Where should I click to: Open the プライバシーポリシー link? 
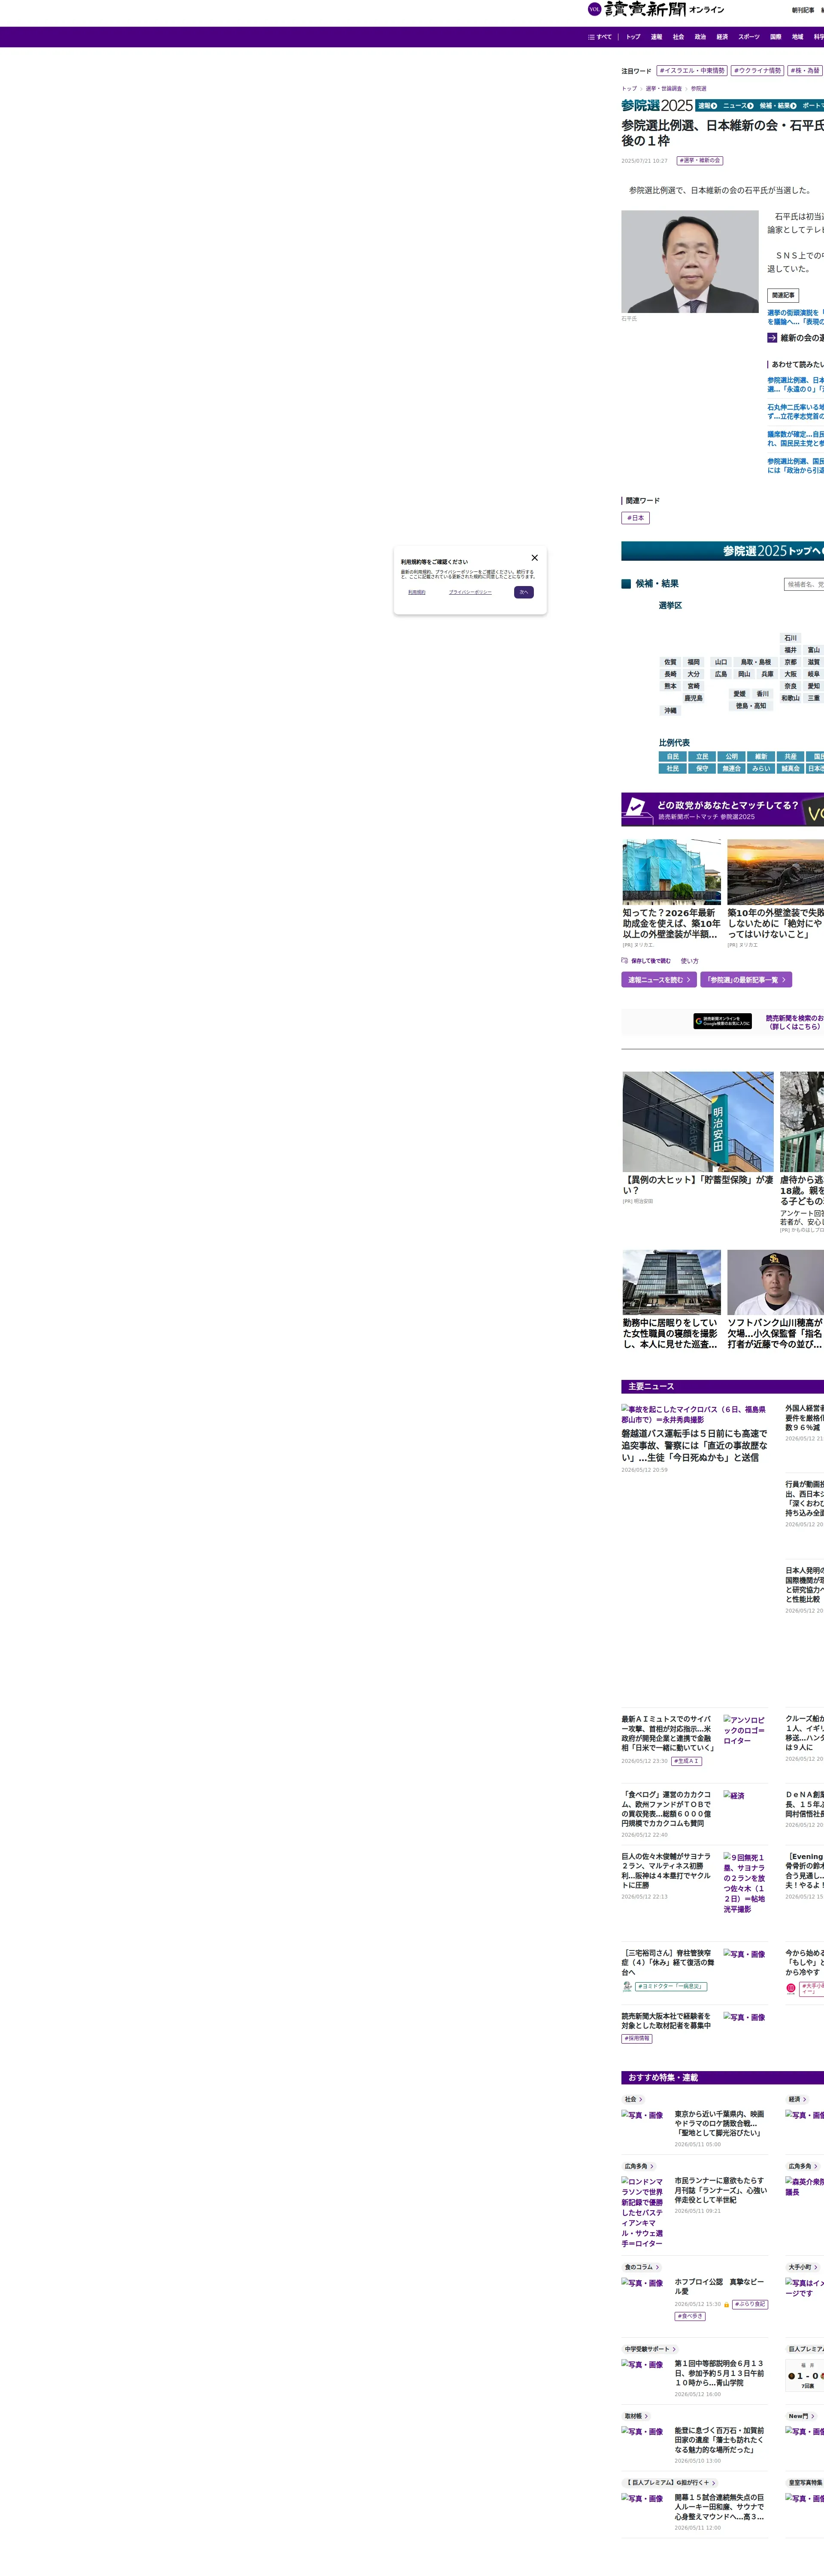[470, 592]
